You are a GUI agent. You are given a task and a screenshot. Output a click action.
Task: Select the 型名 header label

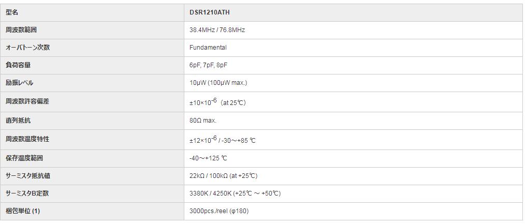tap(12, 12)
